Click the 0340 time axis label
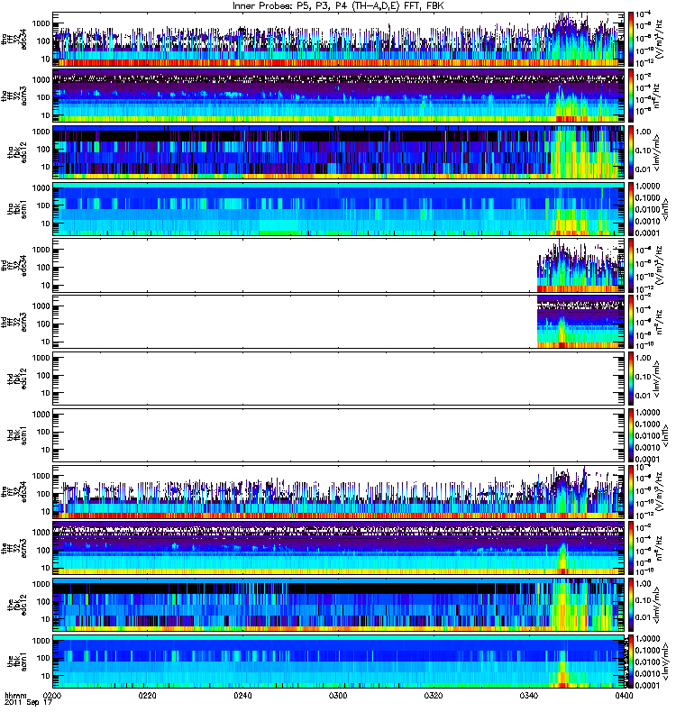This screenshot has height=721, width=676. [x=528, y=696]
